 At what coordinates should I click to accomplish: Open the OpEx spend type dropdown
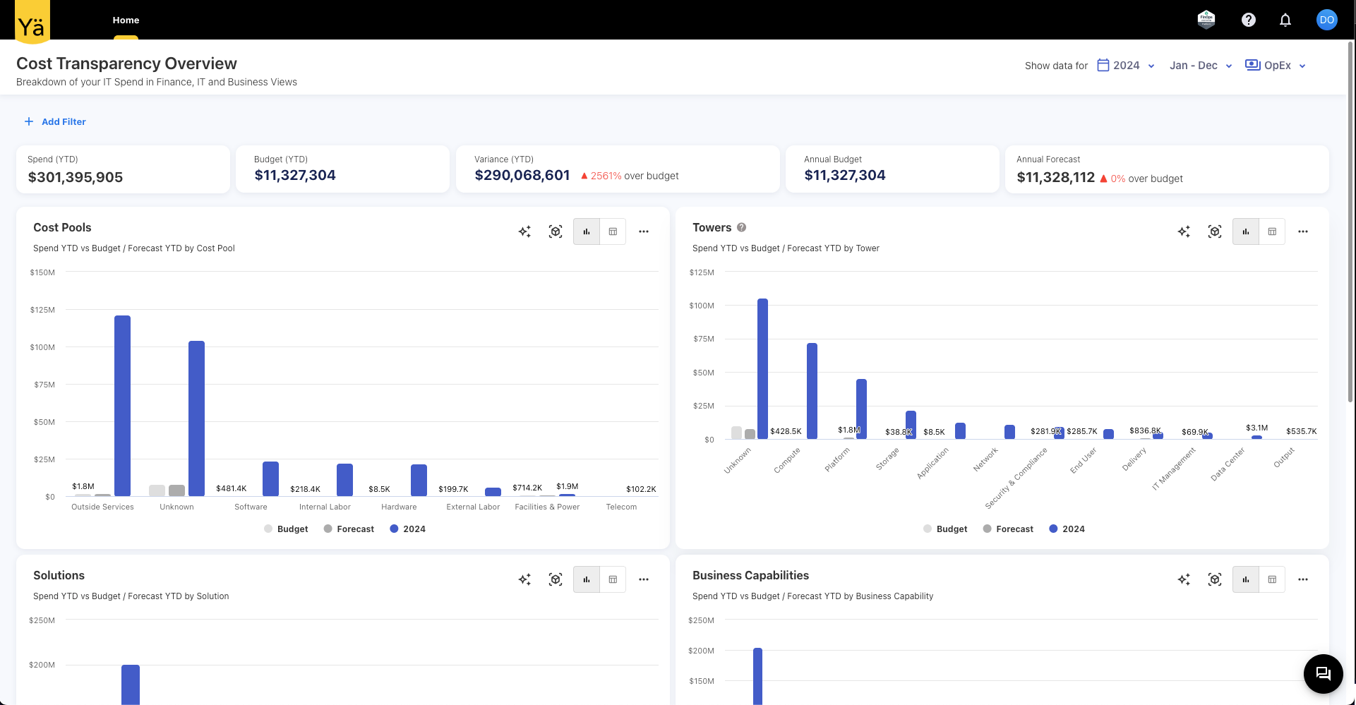click(x=1276, y=65)
